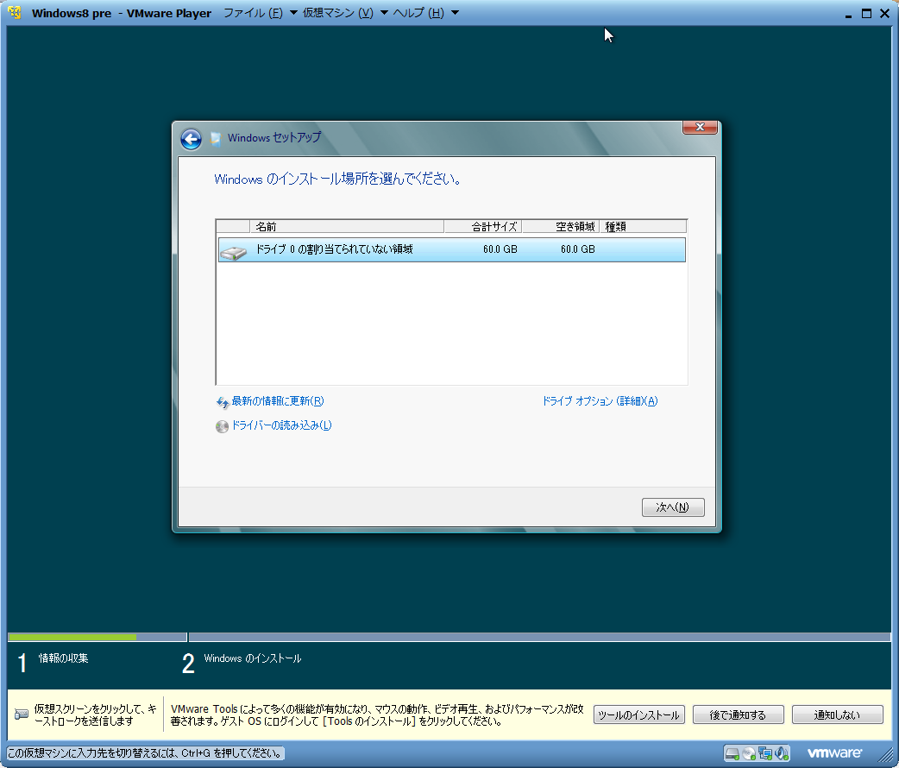Screen dimensions: 899x768
Task: Click 後で通知する button
Action: pos(738,714)
